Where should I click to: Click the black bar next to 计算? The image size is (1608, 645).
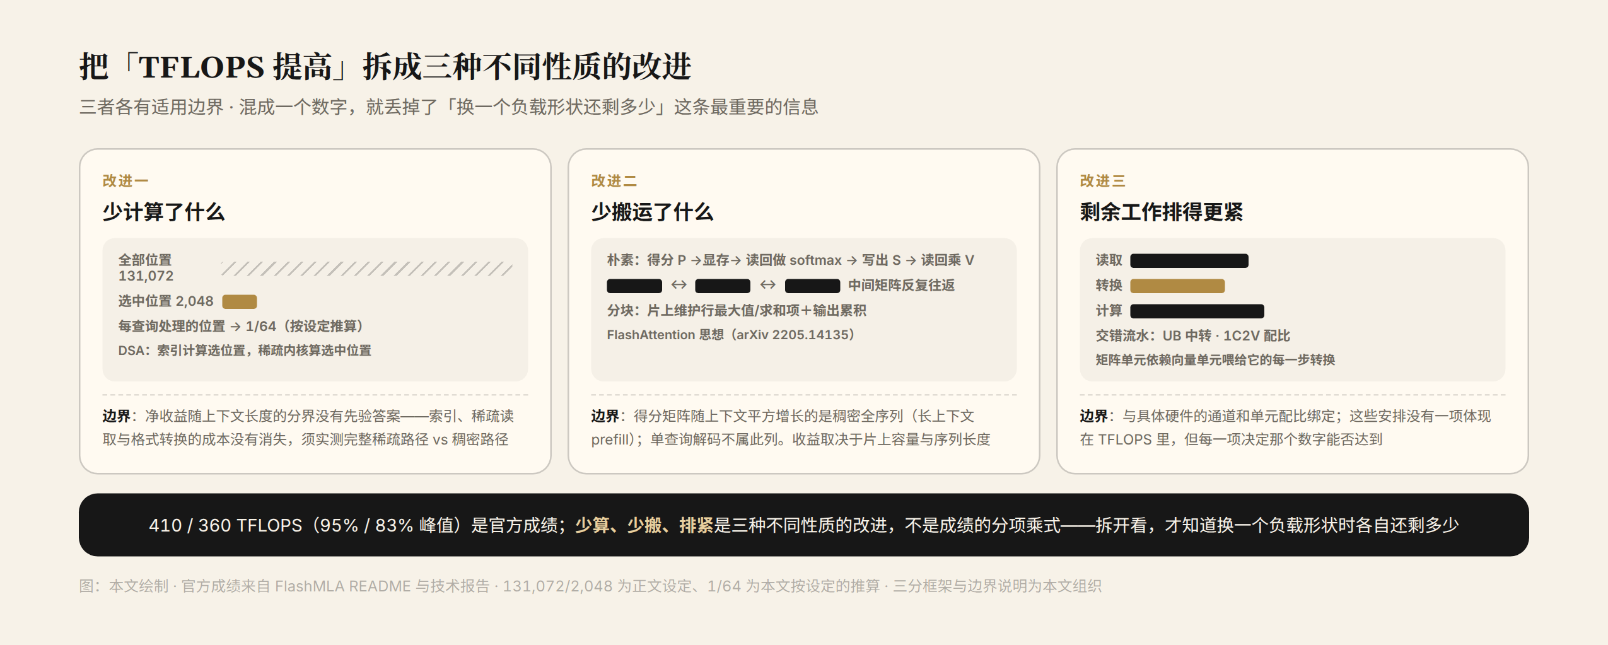tap(1197, 311)
